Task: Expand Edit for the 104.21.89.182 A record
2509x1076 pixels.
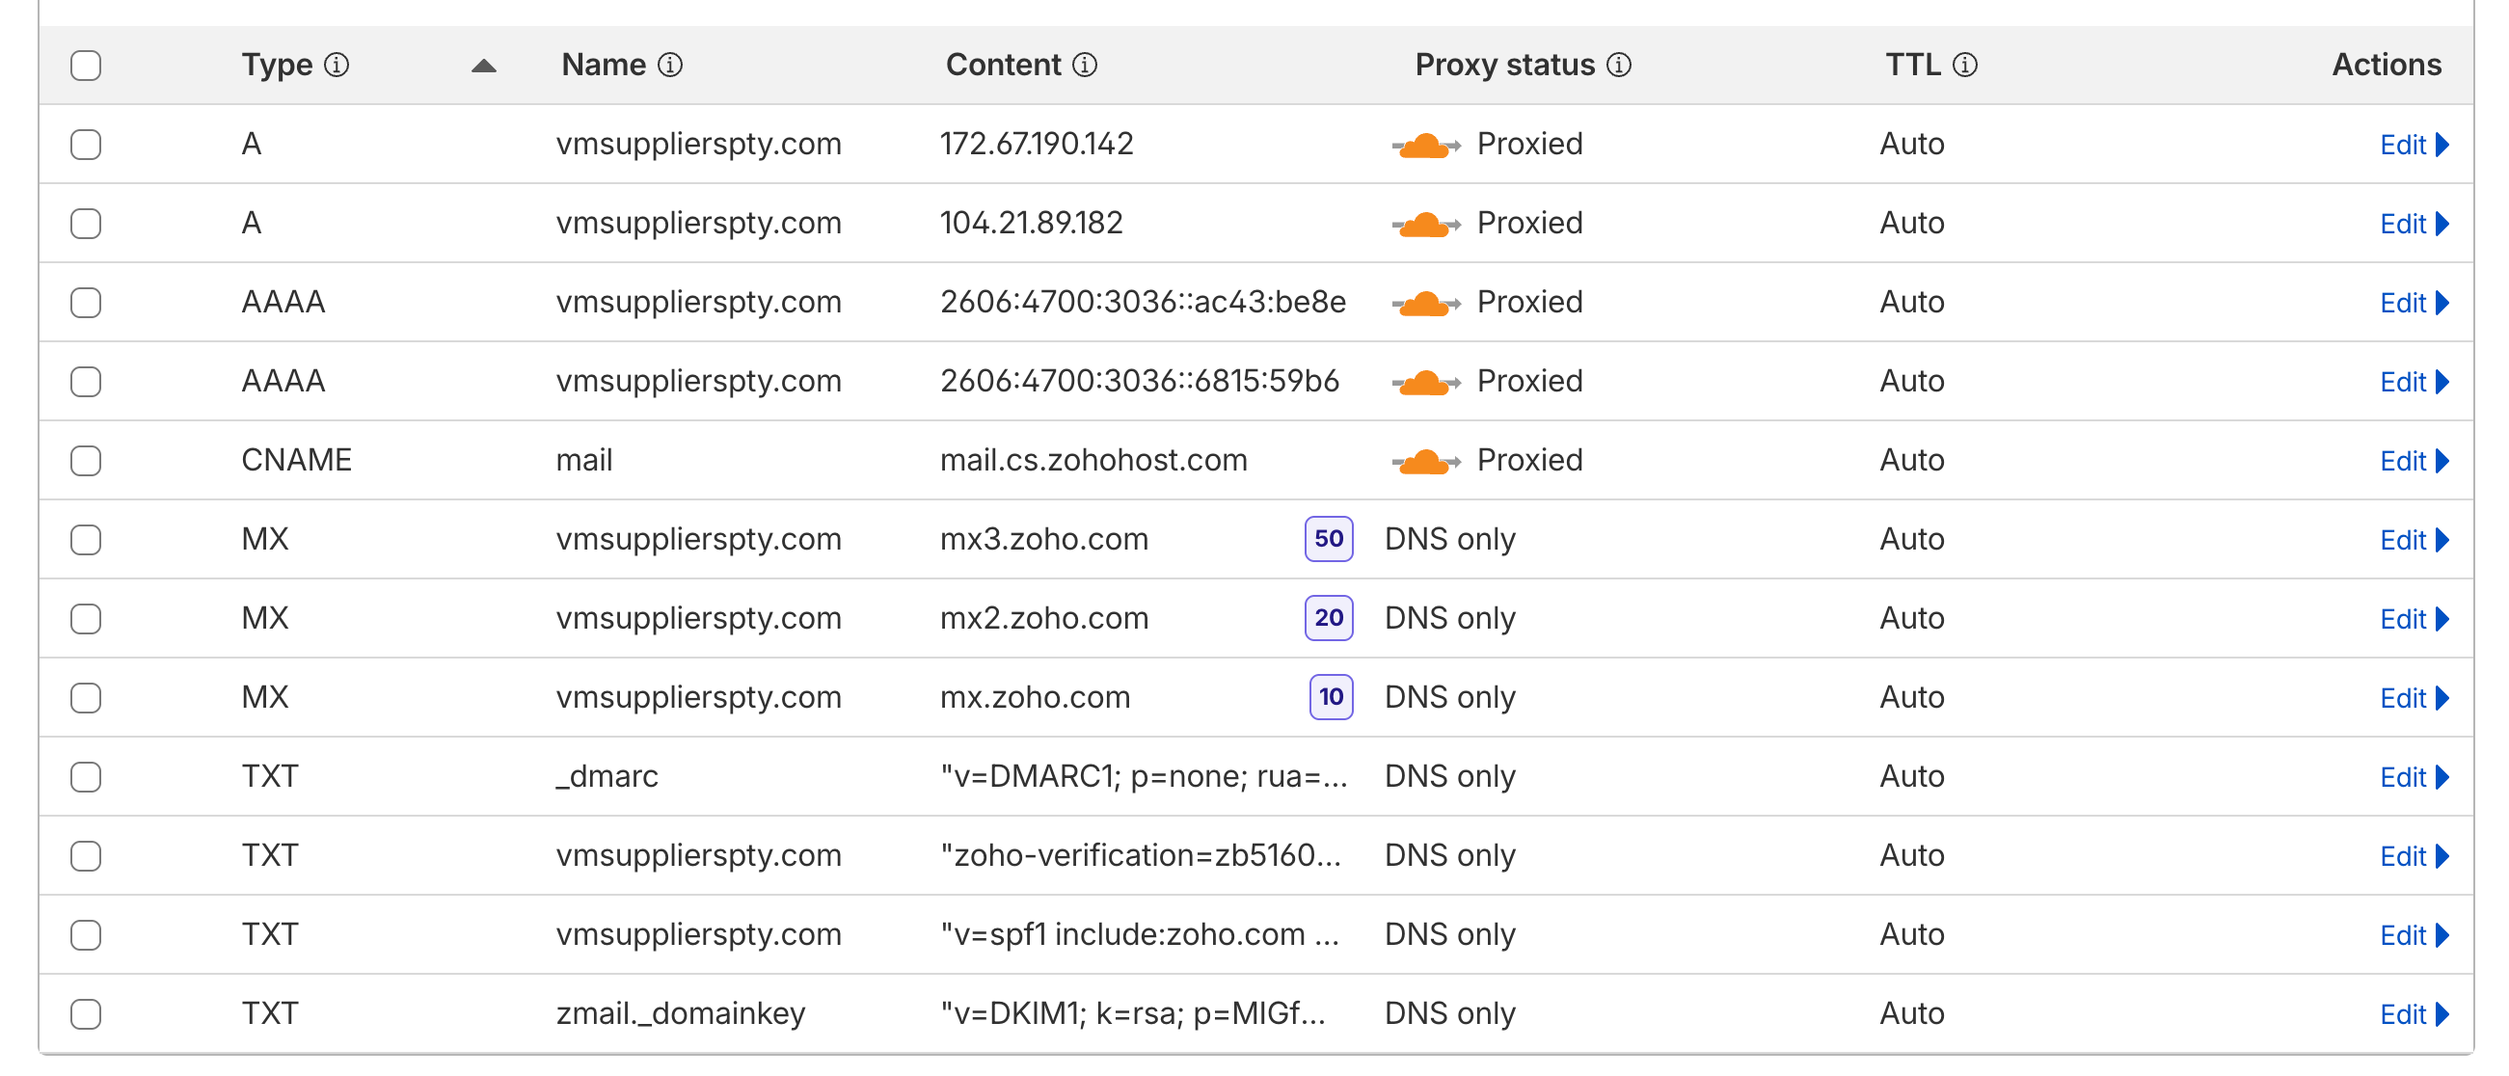Action: tap(2414, 224)
